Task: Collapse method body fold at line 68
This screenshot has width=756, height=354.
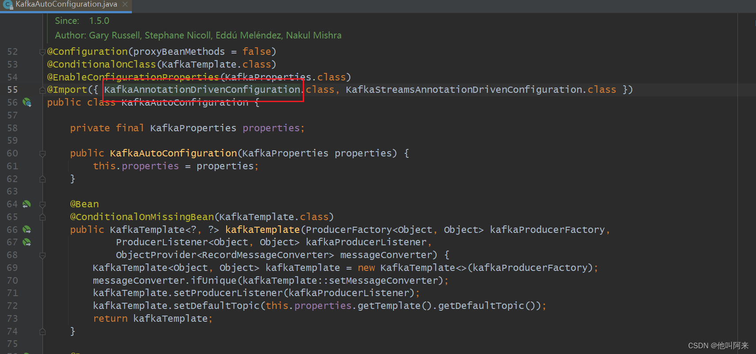Action: (42, 255)
